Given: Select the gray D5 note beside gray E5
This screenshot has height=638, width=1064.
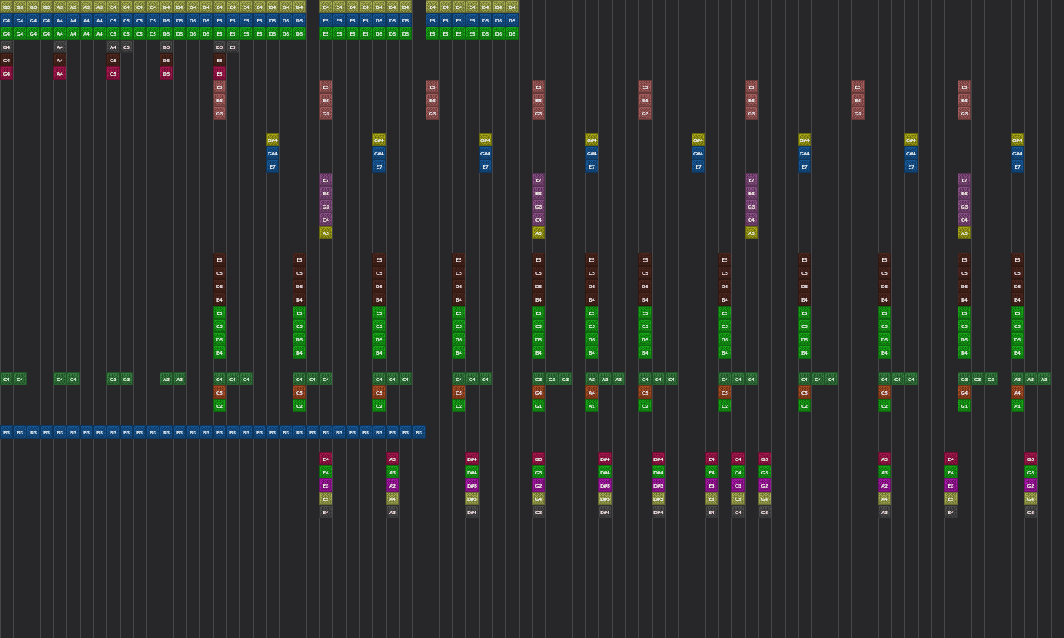Looking at the screenshot, I should point(219,47).
